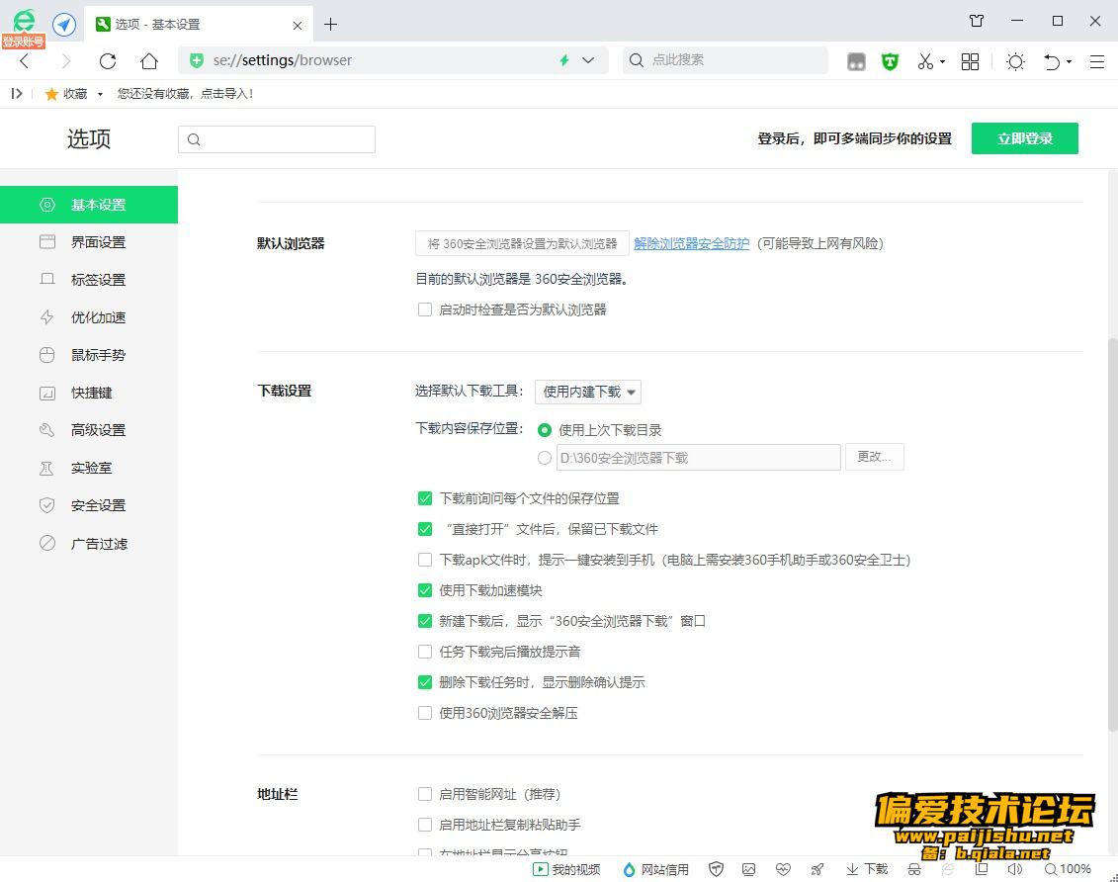Click the incognito glasses icon in status bar
Viewport: 1118px width, 882px height.
914,869
